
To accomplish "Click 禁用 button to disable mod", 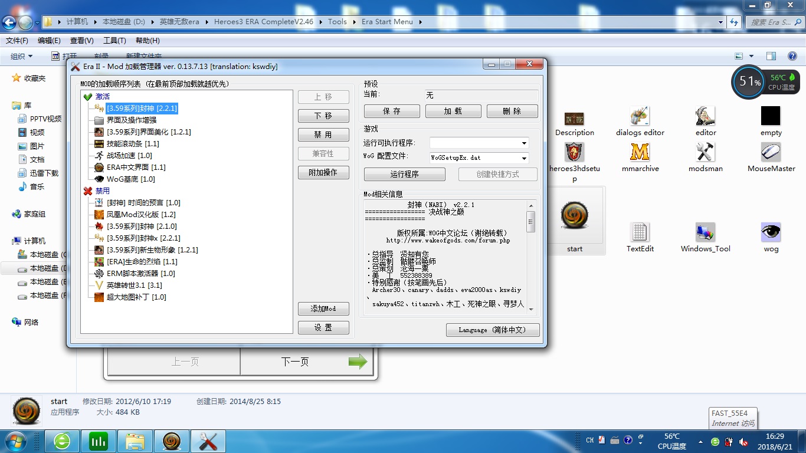I will click(323, 134).
